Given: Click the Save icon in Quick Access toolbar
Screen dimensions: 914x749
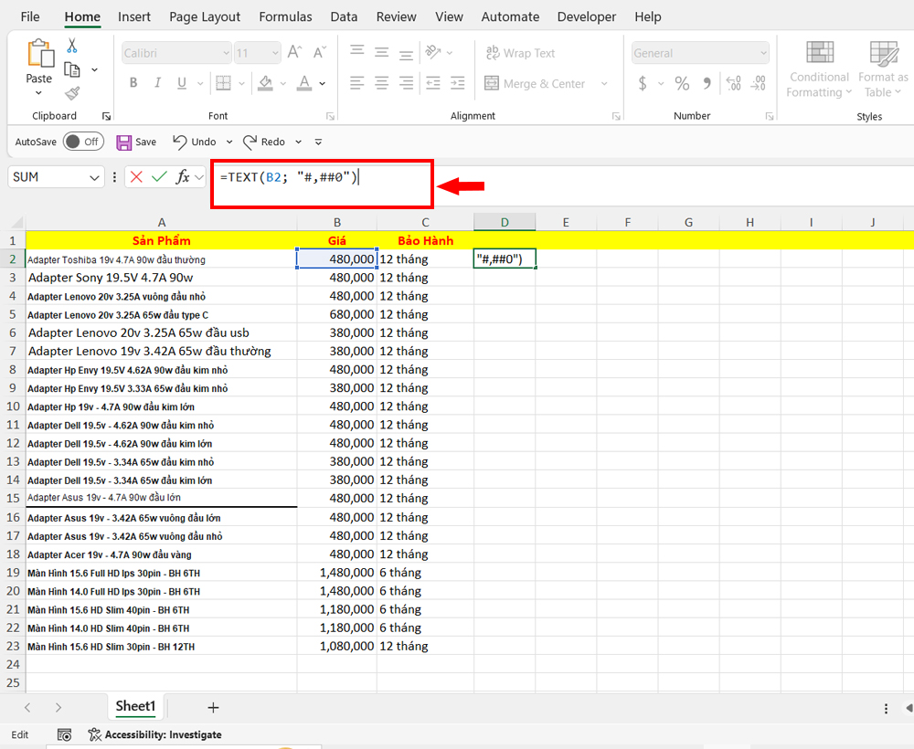Looking at the screenshot, I should tap(124, 142).
